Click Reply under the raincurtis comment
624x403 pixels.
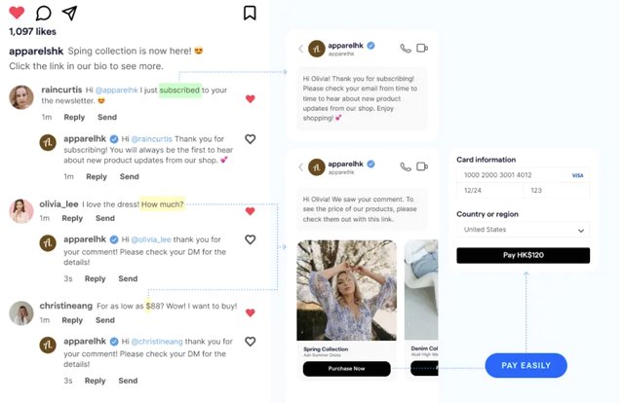click(x=74, y=117)
